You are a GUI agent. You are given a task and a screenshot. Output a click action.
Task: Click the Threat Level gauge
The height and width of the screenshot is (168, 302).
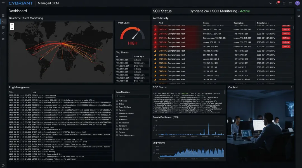(x=133, y=33)
